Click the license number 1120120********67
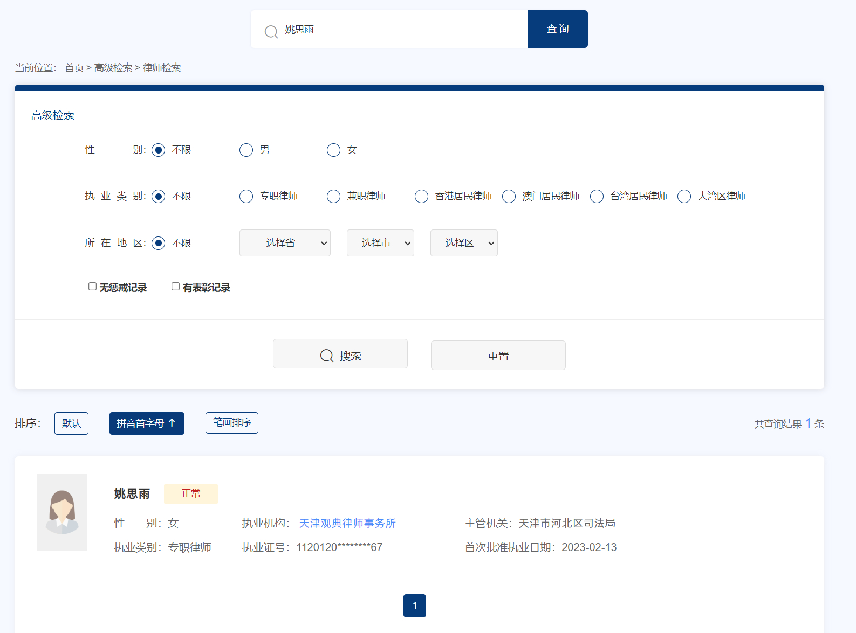 coord(339,548)
